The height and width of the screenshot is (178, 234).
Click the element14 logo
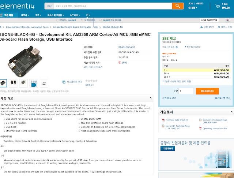pos(17,6)
